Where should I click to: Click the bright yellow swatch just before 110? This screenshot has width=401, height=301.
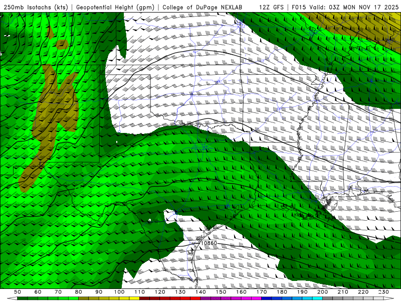(x=134, y=298)
